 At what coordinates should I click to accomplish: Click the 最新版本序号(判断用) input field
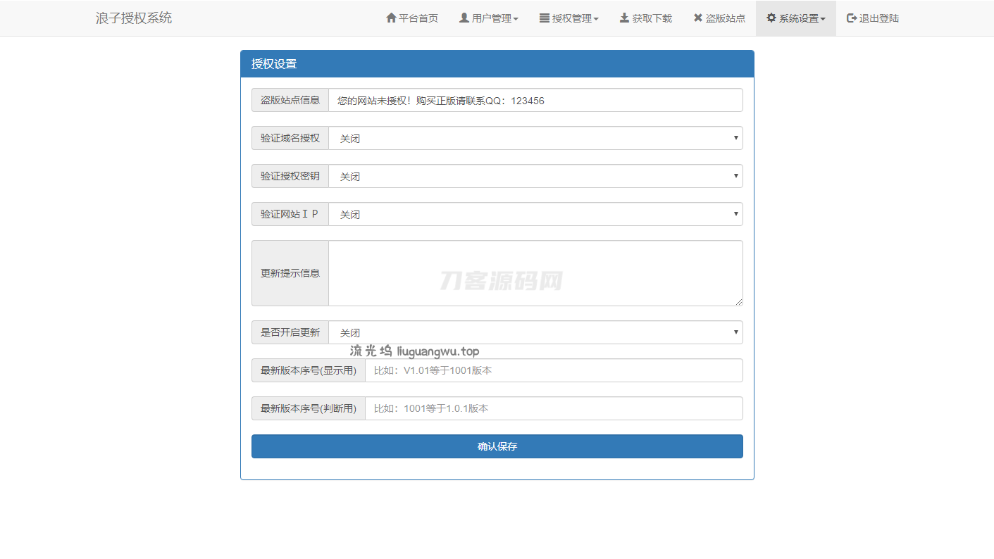pyautogui.click(x=553, y=409)
